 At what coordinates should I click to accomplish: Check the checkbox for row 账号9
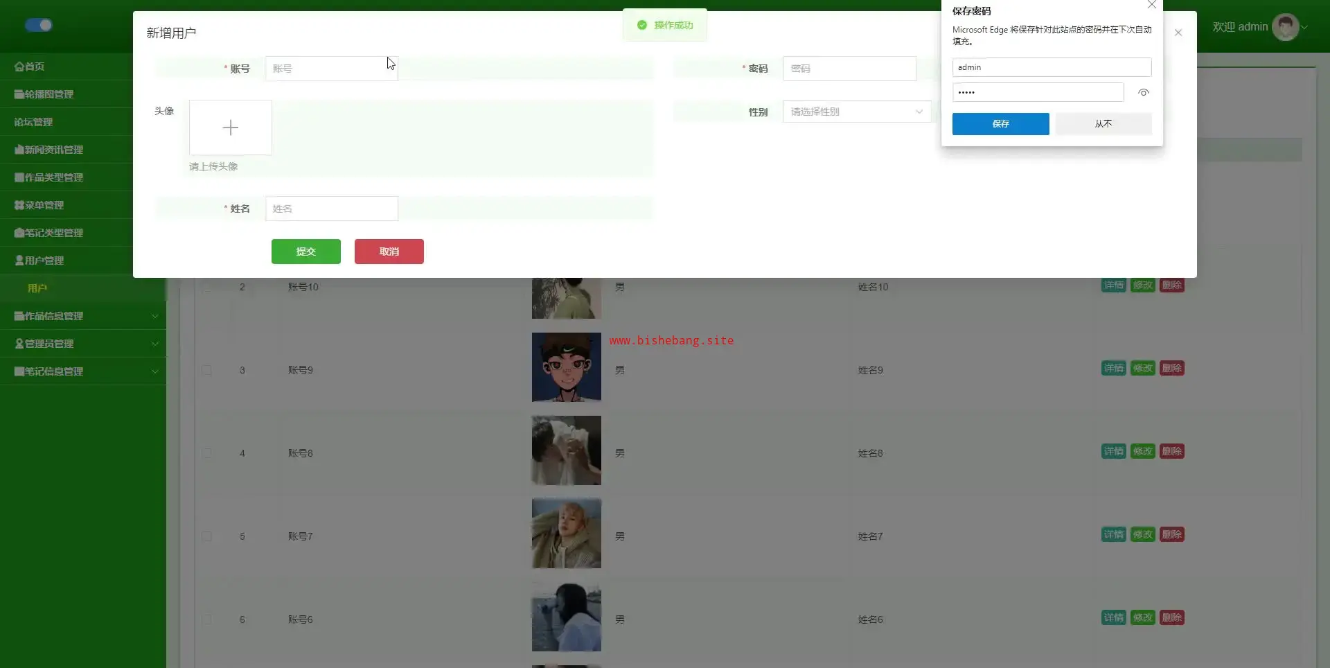[206, 370]
